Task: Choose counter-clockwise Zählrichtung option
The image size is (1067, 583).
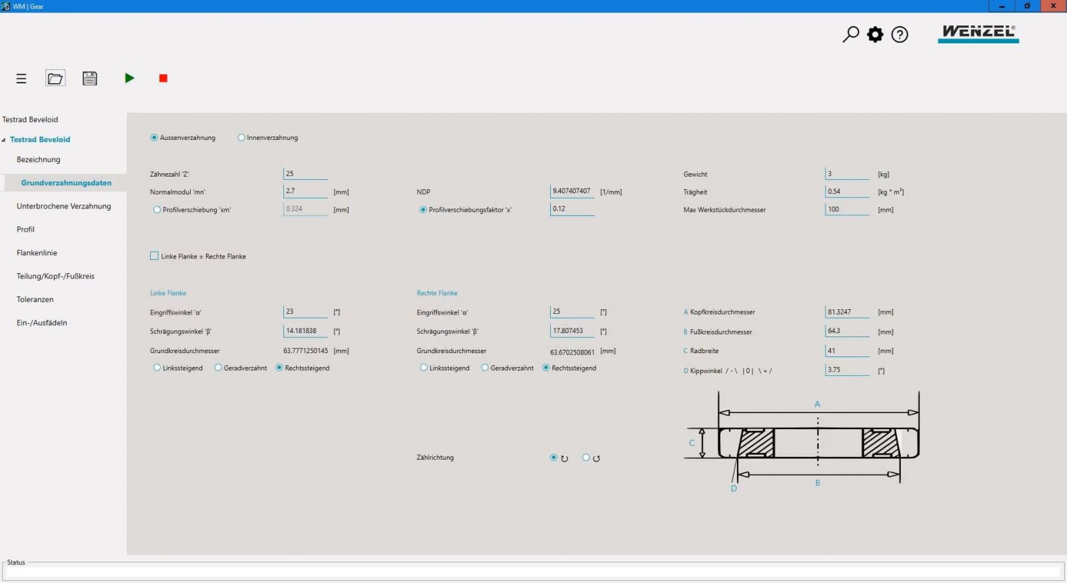Action: [x=586, y=458]
